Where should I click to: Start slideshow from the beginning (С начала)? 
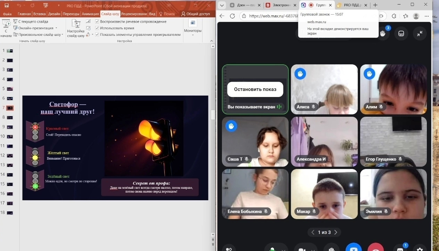click(6, 28)
